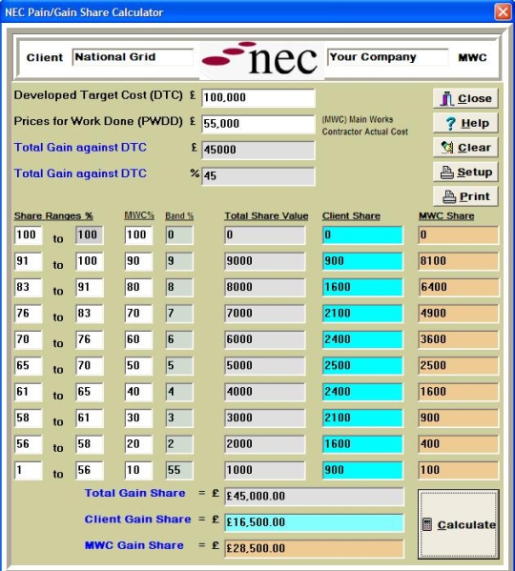Click Total Share Value field 6000

265,339
